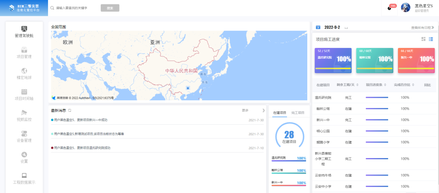The width and height of the screenshot is (439, 193).
Task: Open 视频监控 camera icon in sidebar
Action: tap(24, 113)
